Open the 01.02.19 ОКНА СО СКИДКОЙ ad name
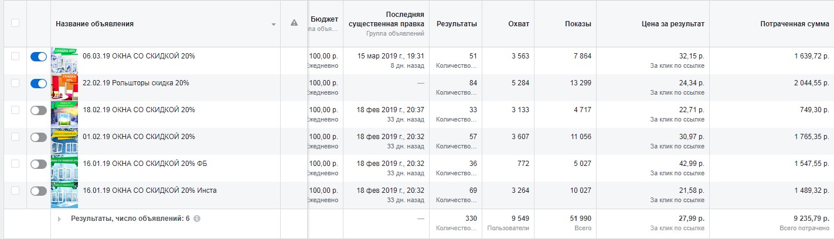 tap(139, 137)
